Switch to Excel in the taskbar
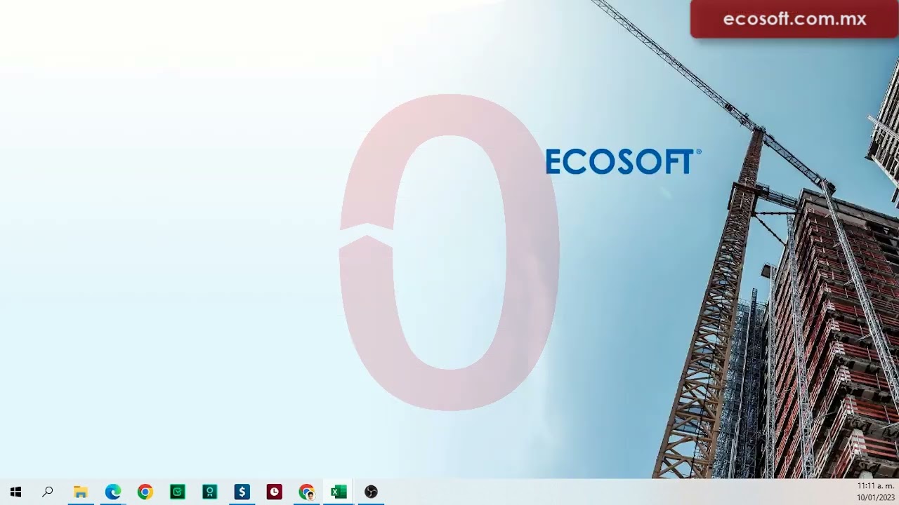This screenshot has width=899, height=505. [339, 492]
